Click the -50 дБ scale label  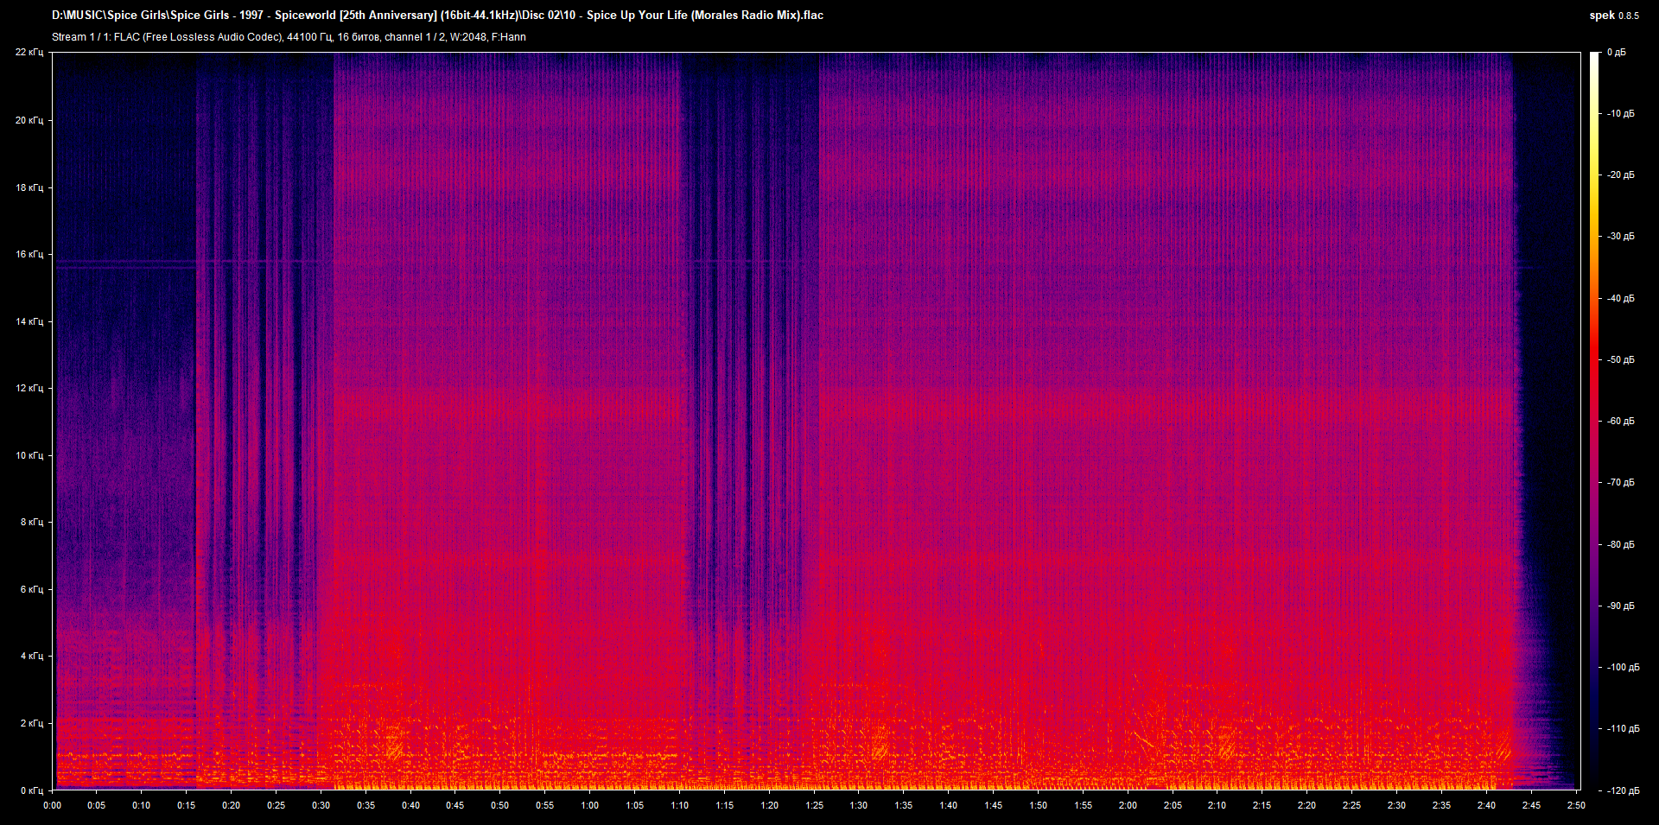point(1621,359)
